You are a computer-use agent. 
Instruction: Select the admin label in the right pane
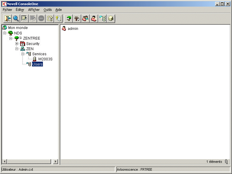[x=73, y=29]
